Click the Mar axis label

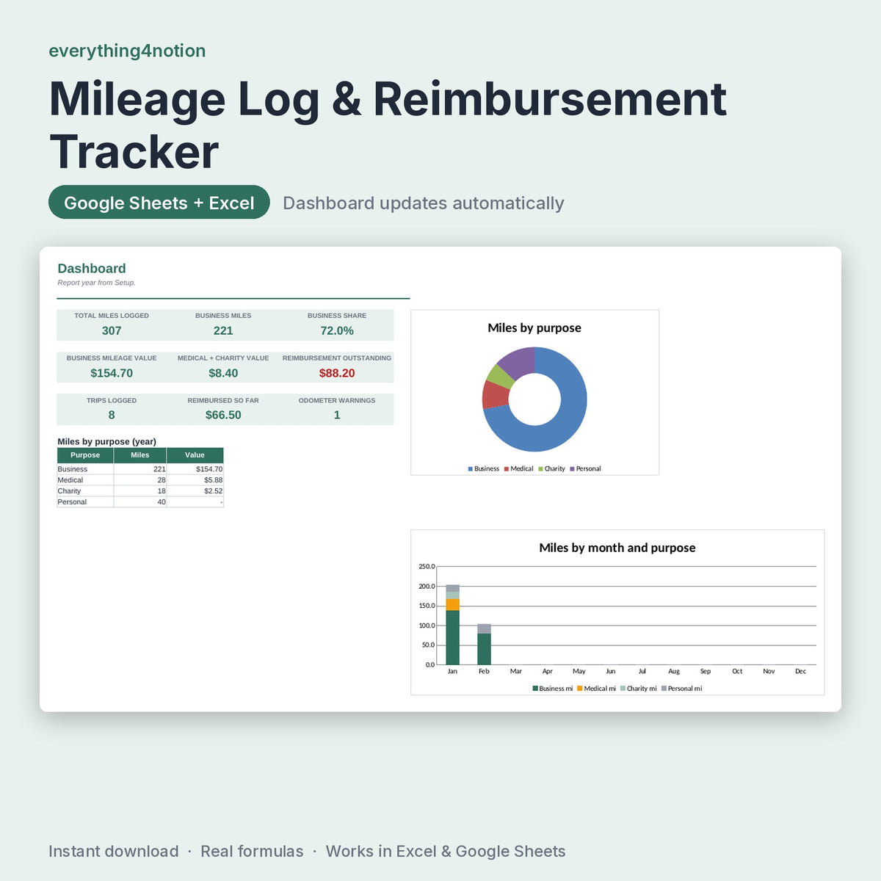(516, 672)
